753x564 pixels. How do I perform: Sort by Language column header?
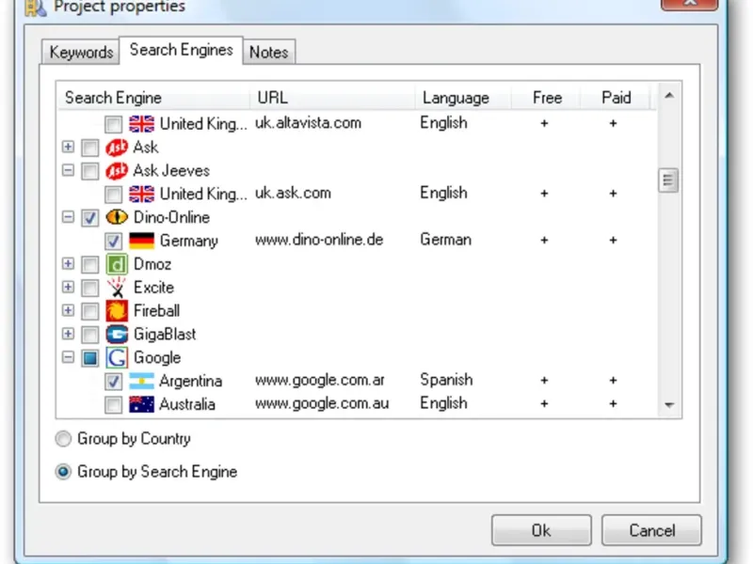[x=463, y=98]
